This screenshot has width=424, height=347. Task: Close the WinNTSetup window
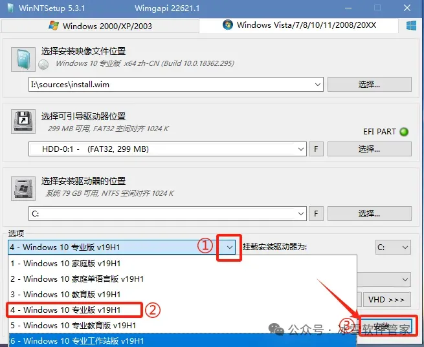coord(407,8)
